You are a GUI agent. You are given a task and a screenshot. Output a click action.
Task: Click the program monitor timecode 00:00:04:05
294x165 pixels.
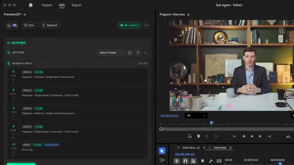tap(169, 116)
